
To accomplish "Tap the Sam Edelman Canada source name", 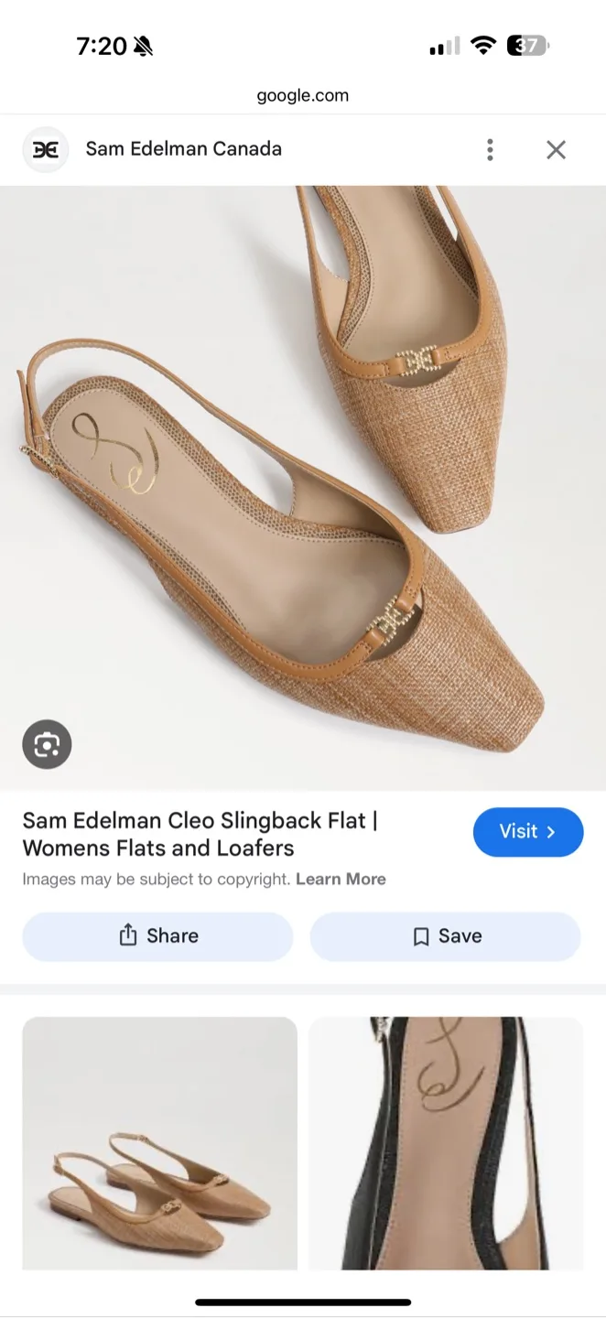I will click(184, 149).
